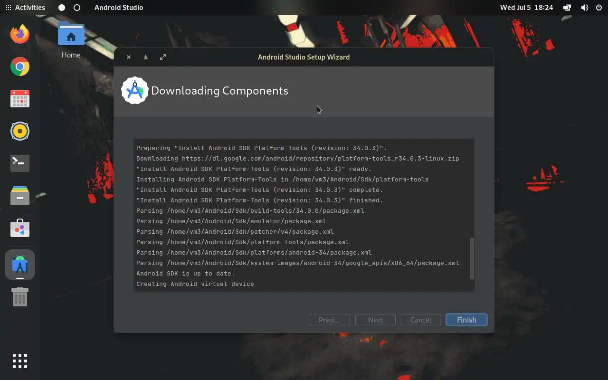Click the 'Parsing .../emulator/package.xml' line
Screen dimensions: 608x380
point(231,221)
